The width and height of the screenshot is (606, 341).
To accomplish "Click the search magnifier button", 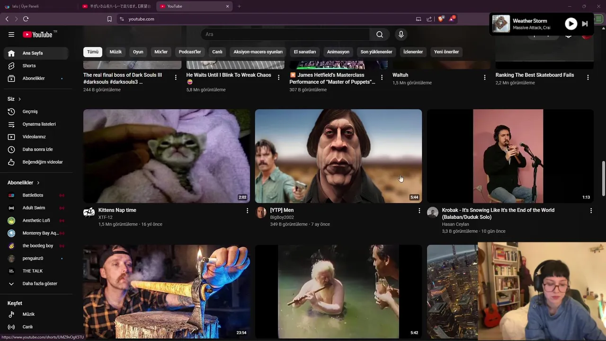I will tap(380, 35).
